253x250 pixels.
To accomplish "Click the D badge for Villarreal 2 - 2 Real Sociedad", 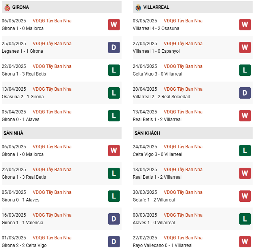I will click(x=245, y=93).
